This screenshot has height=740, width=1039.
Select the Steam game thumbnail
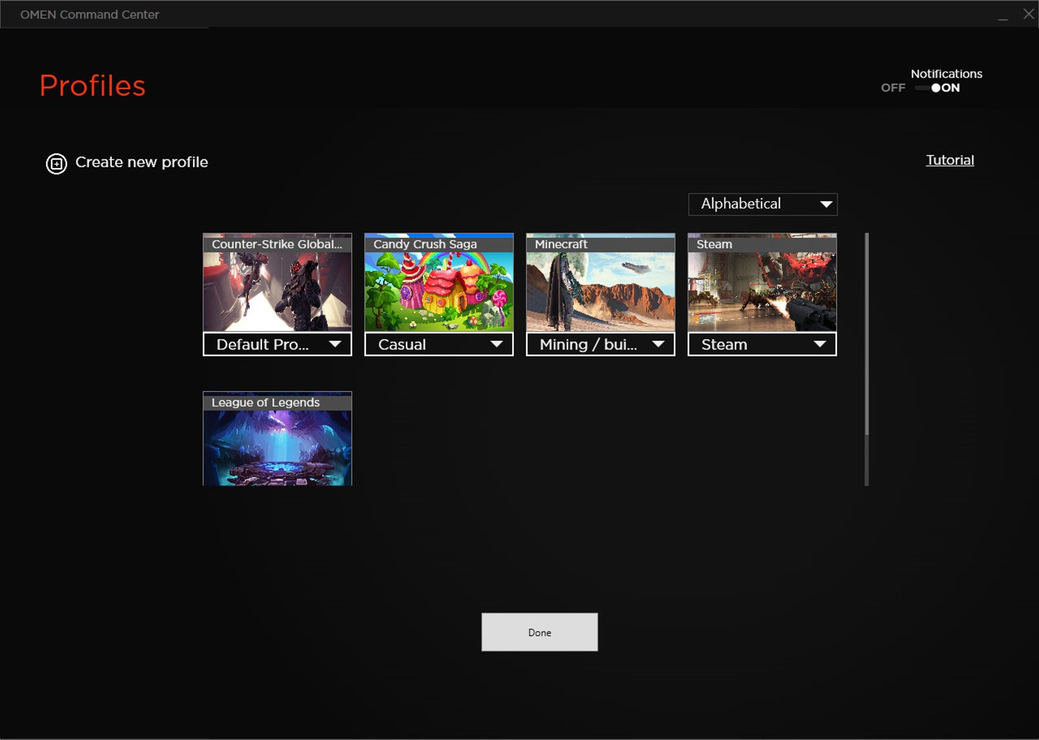coord(762,291)
